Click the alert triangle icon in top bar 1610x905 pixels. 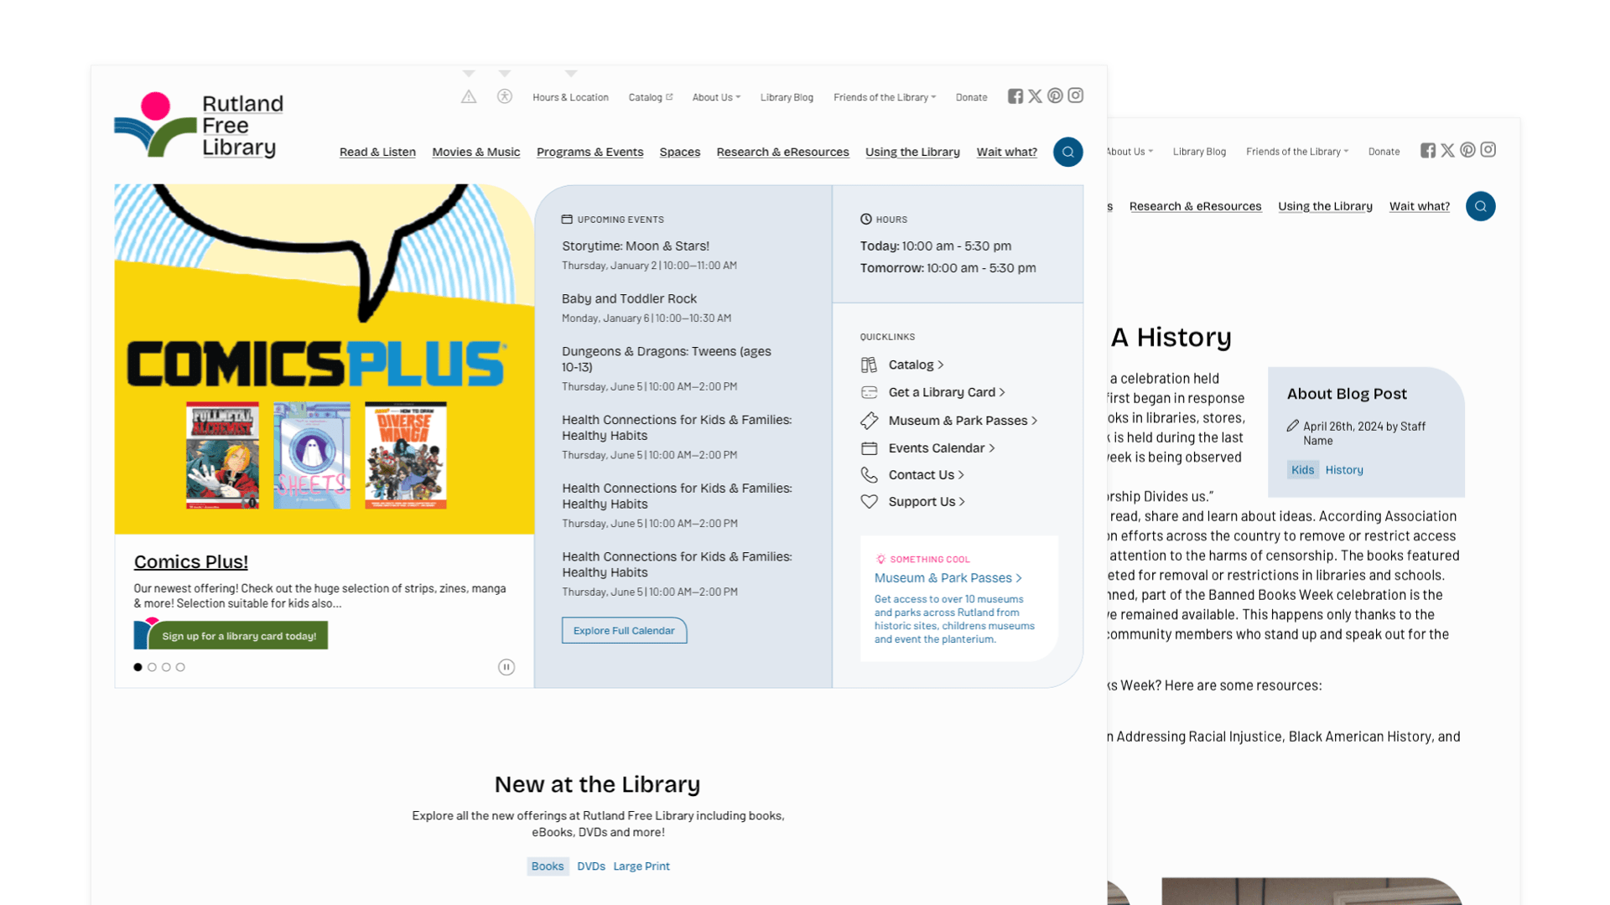click(469, 97)
